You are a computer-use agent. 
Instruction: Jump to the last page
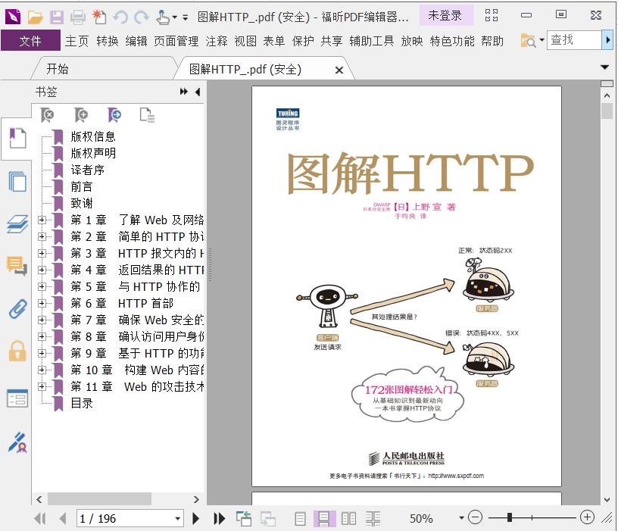[x=219, y=518]
